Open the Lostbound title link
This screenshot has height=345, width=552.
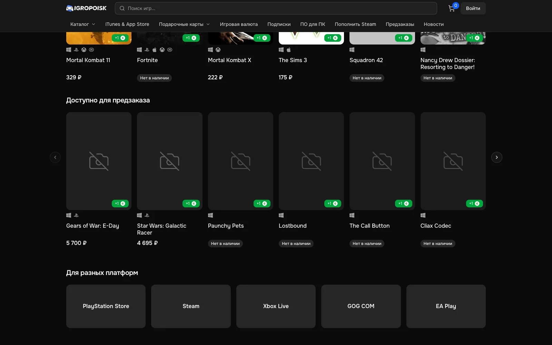tap(293, 226)
